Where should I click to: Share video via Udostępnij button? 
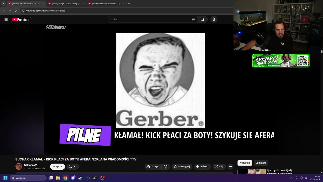pyautogui.click(x=182, y=167)
